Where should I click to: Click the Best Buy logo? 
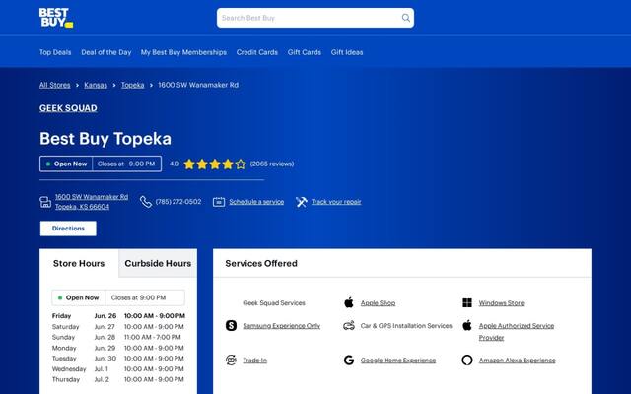click(56, 18)
